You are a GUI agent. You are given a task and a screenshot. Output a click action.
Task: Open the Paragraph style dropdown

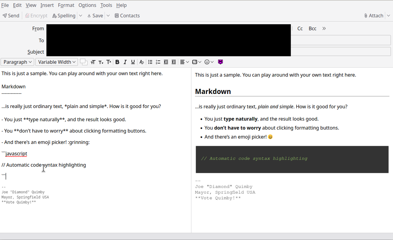(18, 62)
